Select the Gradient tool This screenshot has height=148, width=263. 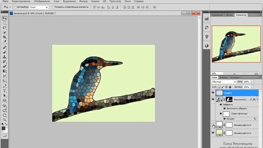(x=5, y=71)
